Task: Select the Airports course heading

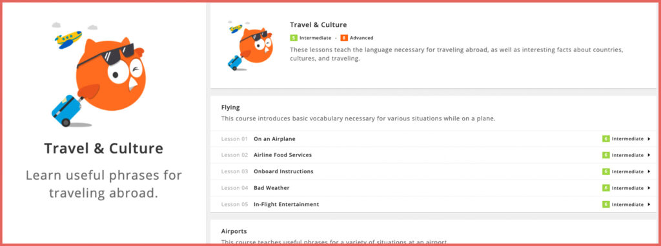Action: click(234, 231)
